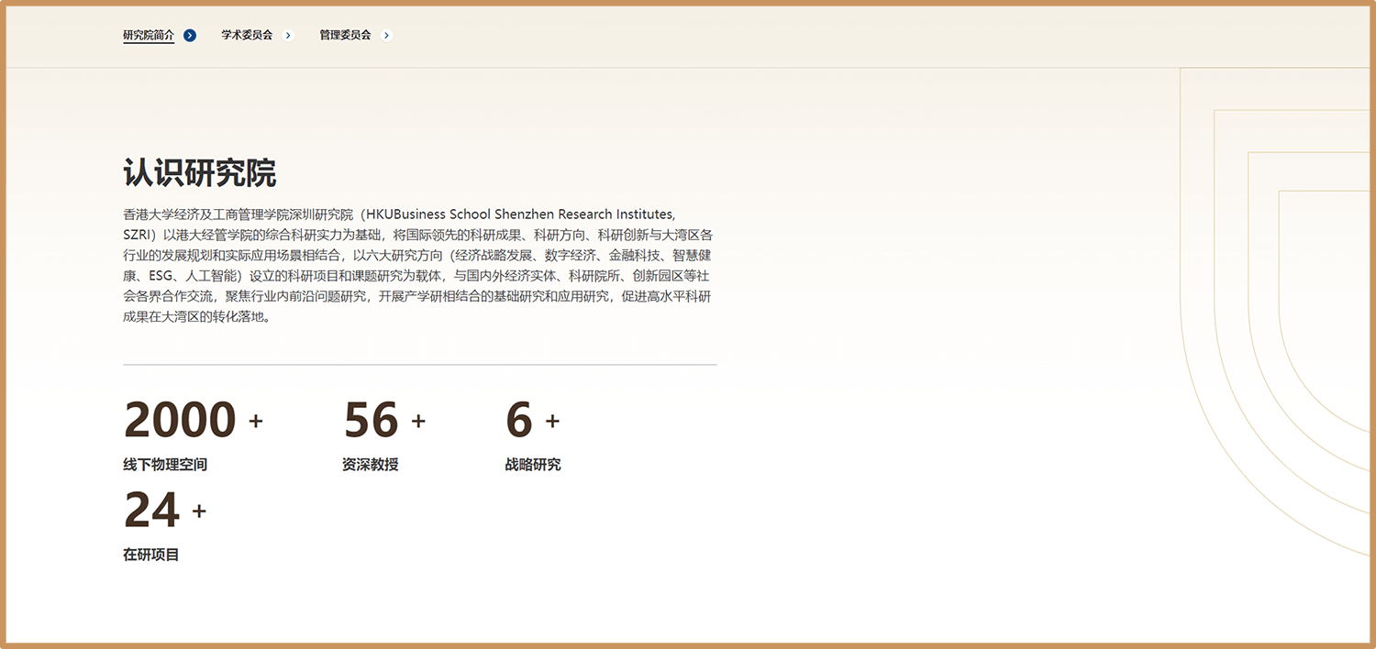The height and width of the screenshot is (649, 1376).
Task: Click the 认识研究院 heading
Action: pyautogui.click(x=199, y=172)
